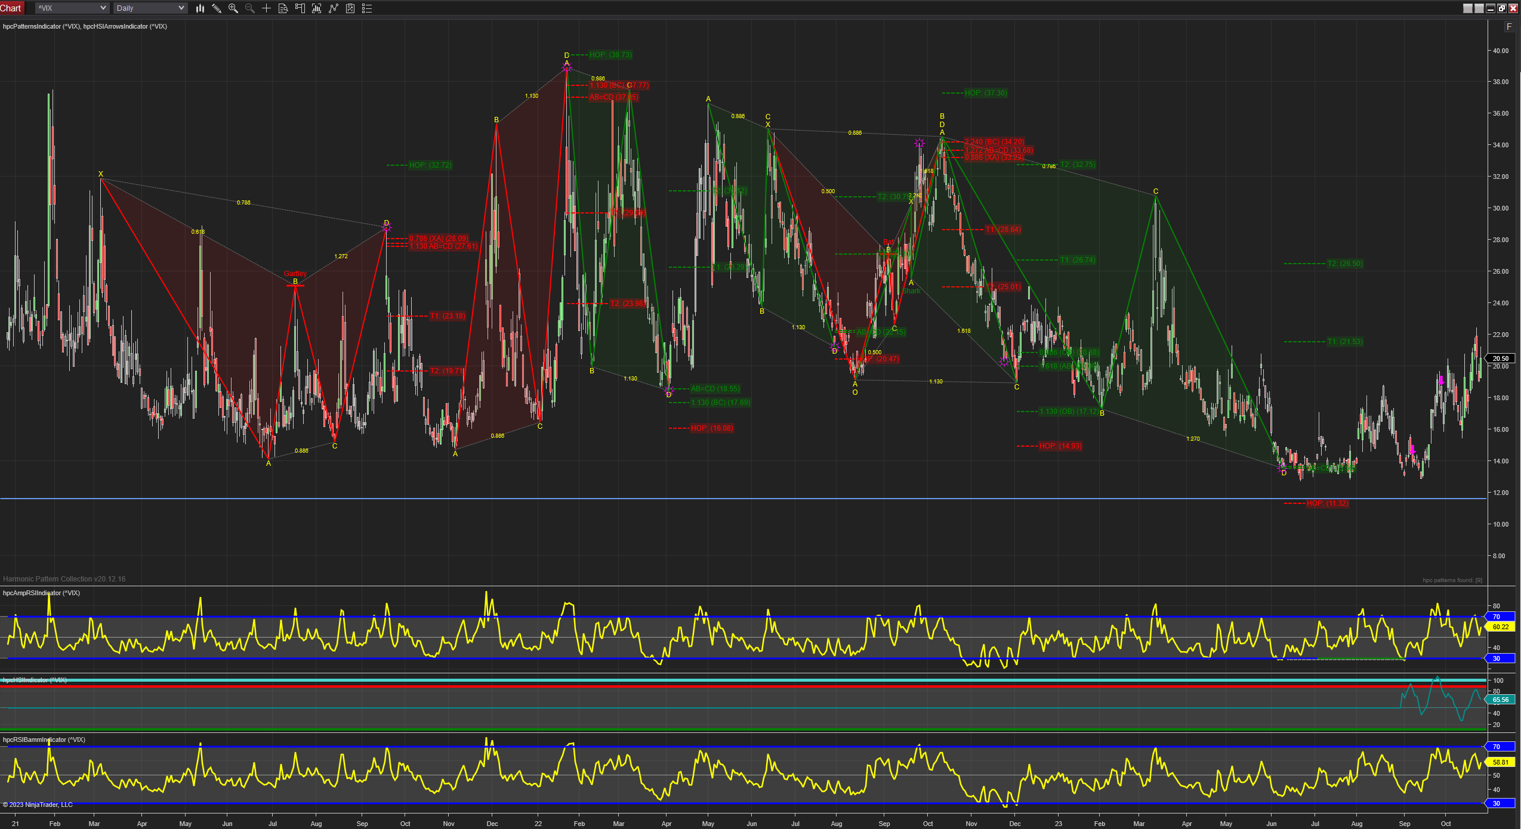The image size is (1521, 829).
Task: Open the bar type chart style icon
Action: tap(200, 8)
